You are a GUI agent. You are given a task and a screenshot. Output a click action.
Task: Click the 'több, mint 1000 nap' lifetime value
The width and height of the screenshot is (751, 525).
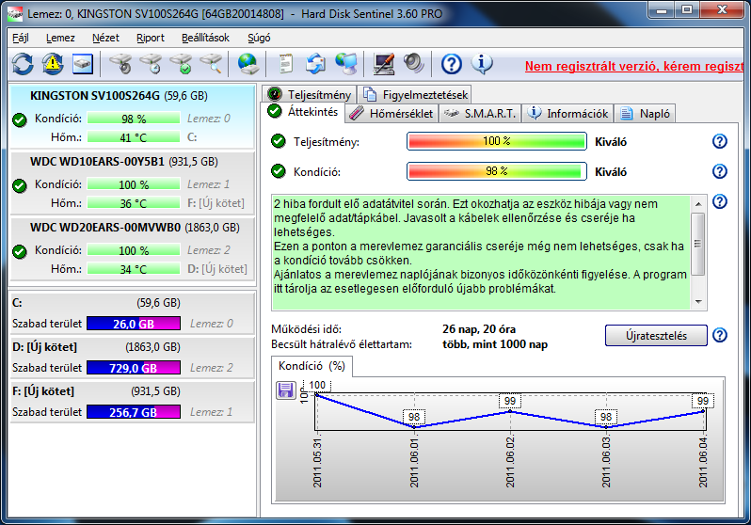pos(495,344)
